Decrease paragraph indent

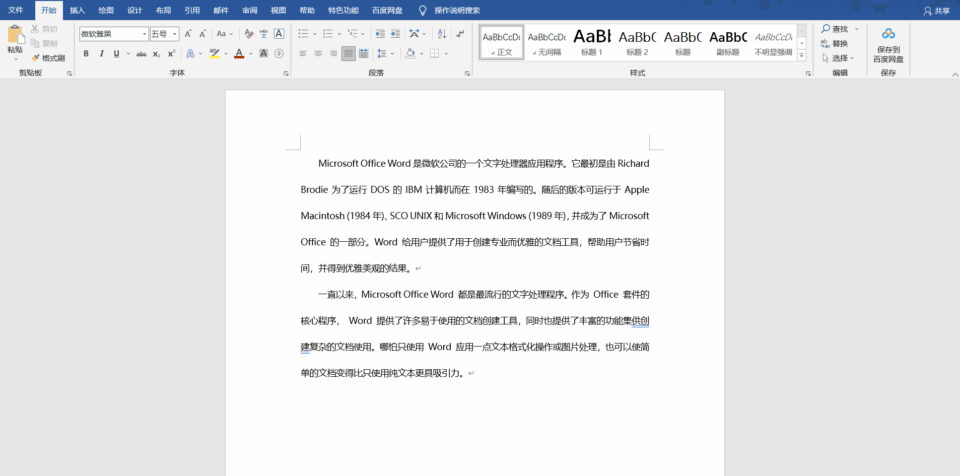tap(380, 34)
